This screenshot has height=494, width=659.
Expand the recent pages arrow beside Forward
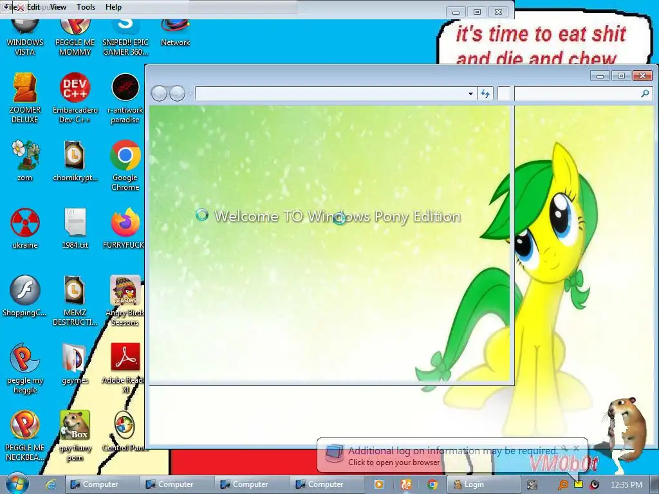click(190, 93)
